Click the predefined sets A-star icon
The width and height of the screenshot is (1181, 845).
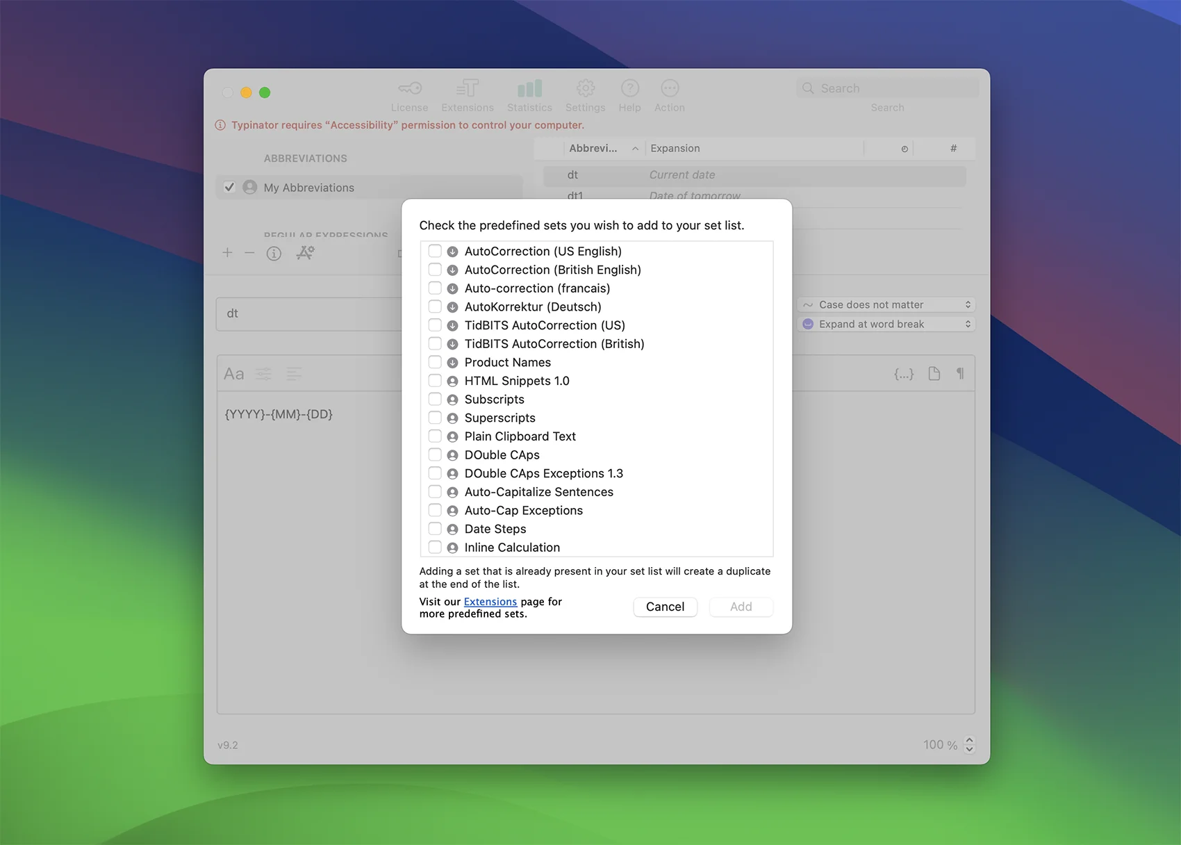pyautogui.click(x=305, y=253)
